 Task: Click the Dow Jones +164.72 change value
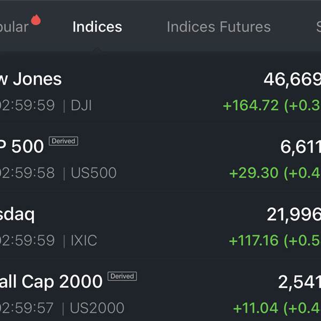tap(251, 105)
